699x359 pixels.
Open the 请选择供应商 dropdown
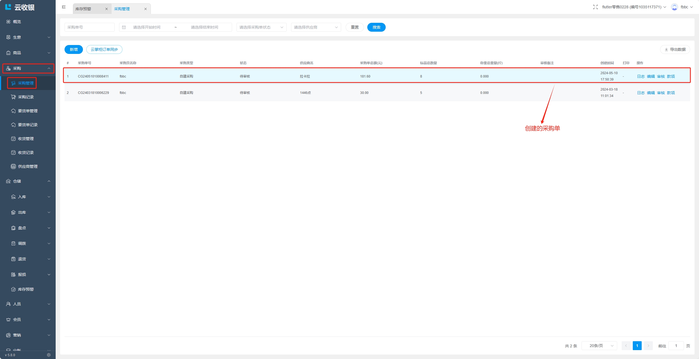316,27
